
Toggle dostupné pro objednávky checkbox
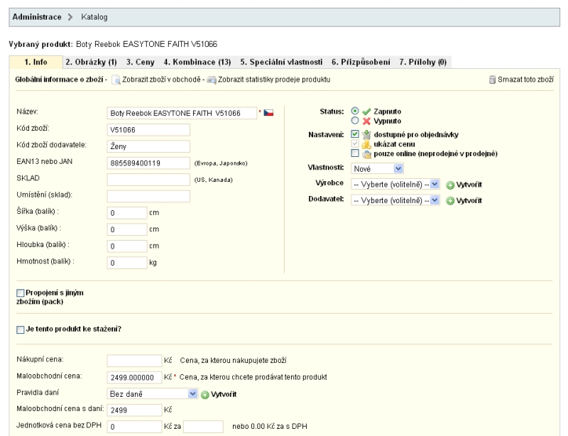pos(355,133)
